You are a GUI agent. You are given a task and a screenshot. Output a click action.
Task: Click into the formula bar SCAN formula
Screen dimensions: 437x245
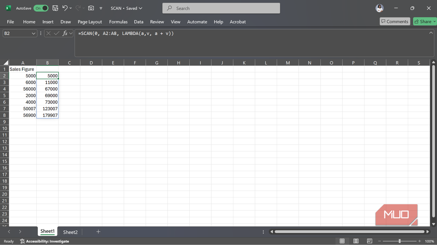[126, 33]
